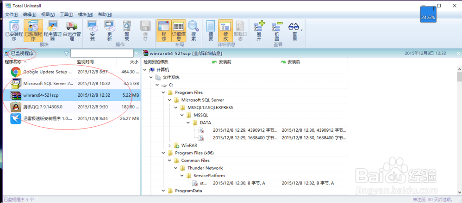Switch to the 修改 detail view
The width and height of the screenshot is (462, 203).
tap(225, 31)
